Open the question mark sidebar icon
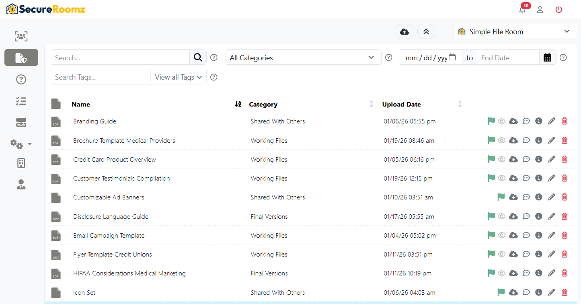Viewport: 581px width, 304px height. [21, 80]
